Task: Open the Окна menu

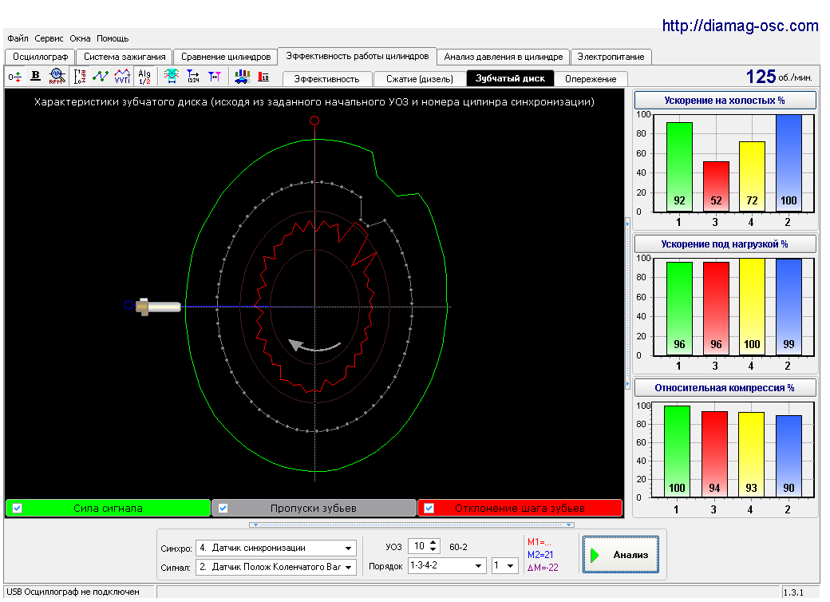Action: tap(80, 38)
